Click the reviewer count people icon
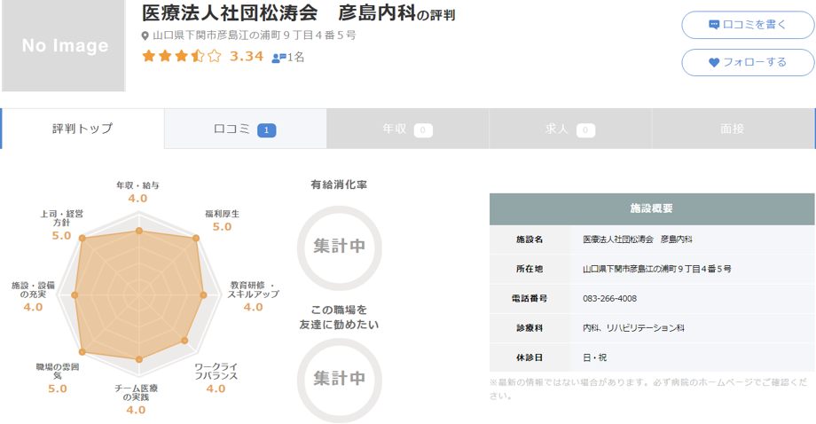This screenshot has height=424, width=816. (x=279, y=58)
